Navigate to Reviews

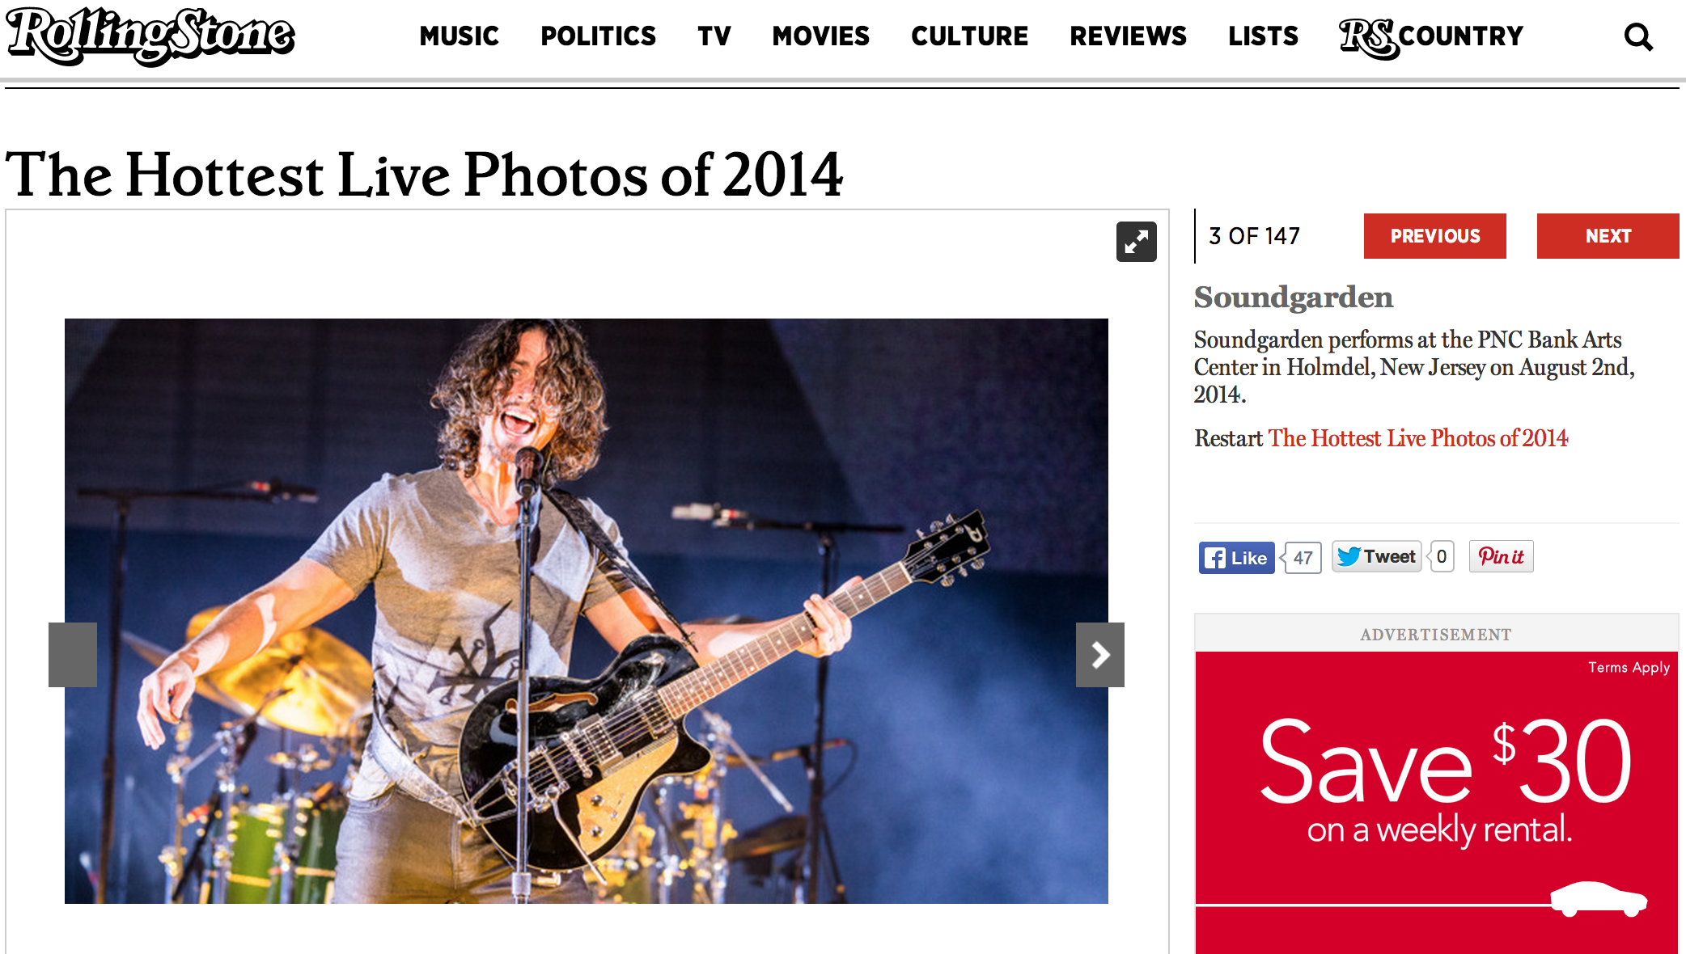1128,36
